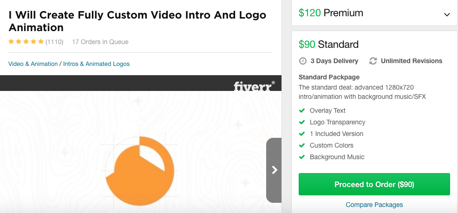Click the five-star rating icons under the title

click(x=26, y=42)
